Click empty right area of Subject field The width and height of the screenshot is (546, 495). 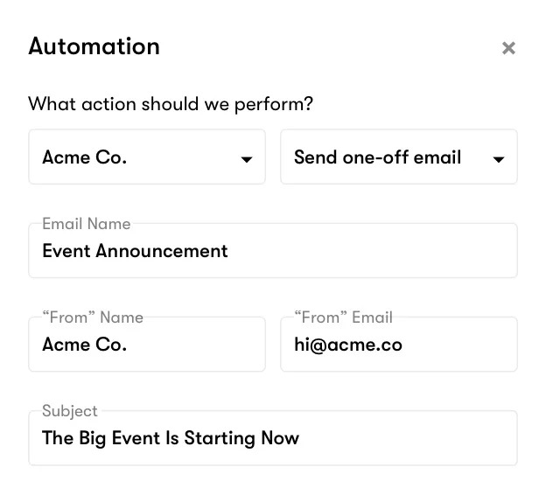tap(420, 438)
